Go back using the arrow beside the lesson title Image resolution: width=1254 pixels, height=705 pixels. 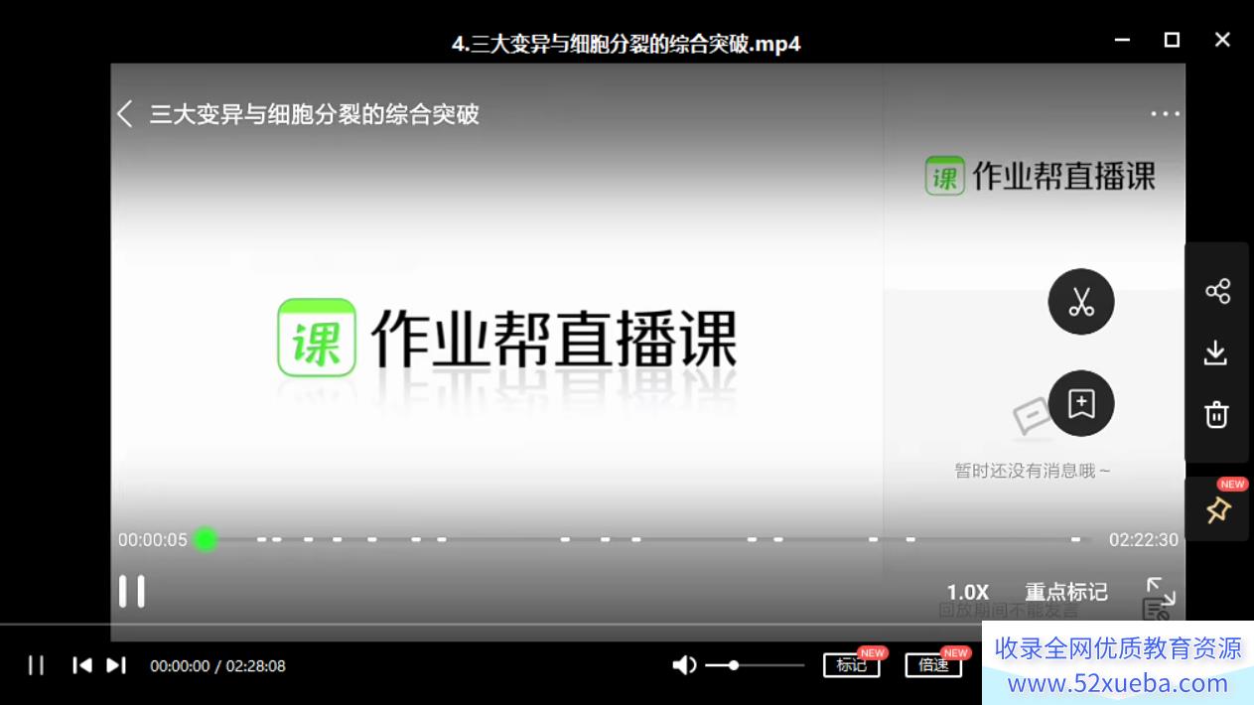click(x=125, y=113)
